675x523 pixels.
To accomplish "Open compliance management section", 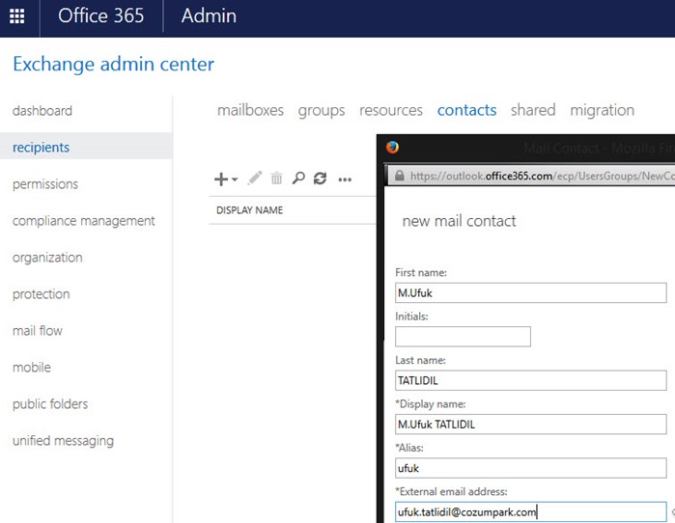I will tap(83, 221).
